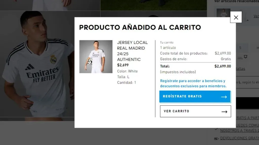
Task: Open the Real Madrid jersey thumbnail in the popup
Action: [96, 57]
